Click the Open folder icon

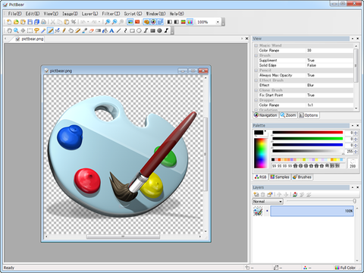click(x=16, y=22)
